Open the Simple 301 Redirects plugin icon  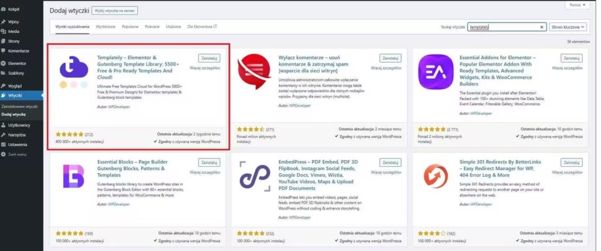click(436, 176)
